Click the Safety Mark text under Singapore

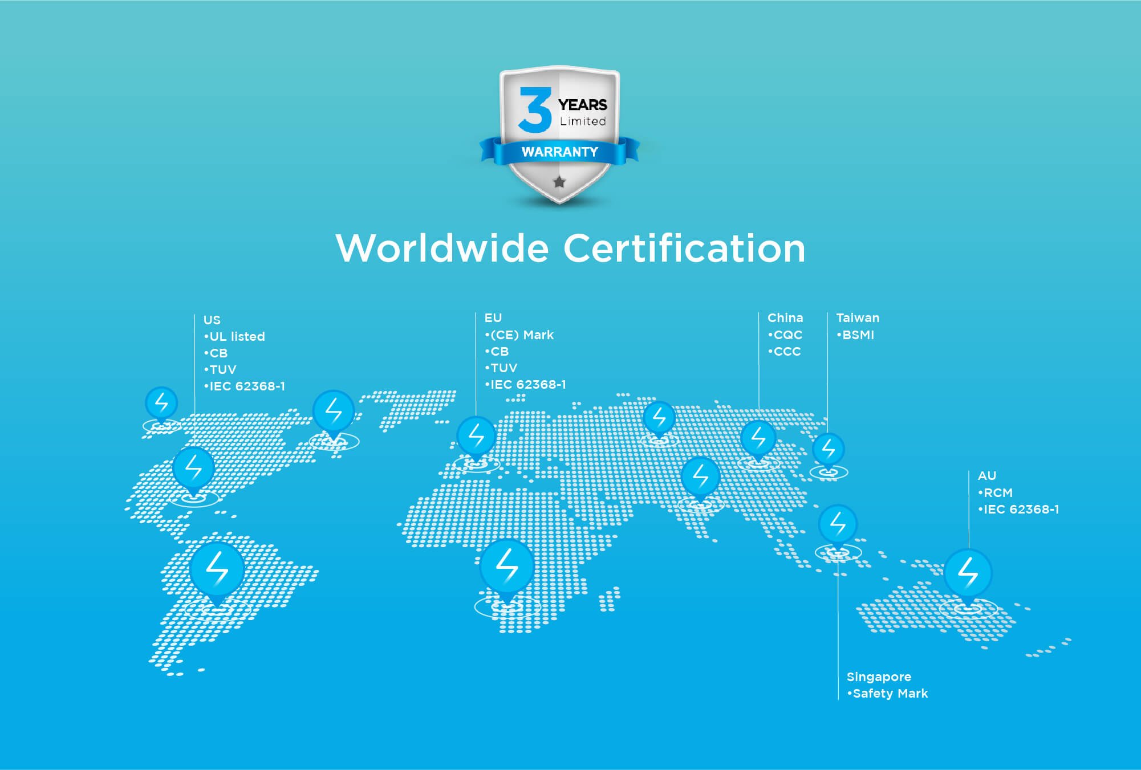pyautogui.click(x=890, y=693)
